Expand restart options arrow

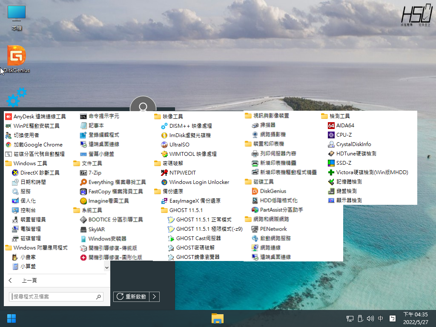click(x=155, y=297)
